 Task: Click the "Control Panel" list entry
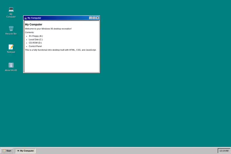pos(35,46)
